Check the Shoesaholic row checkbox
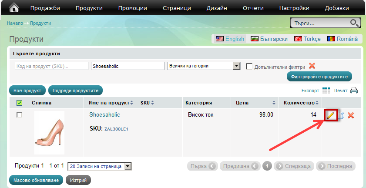 click(19, 115)
